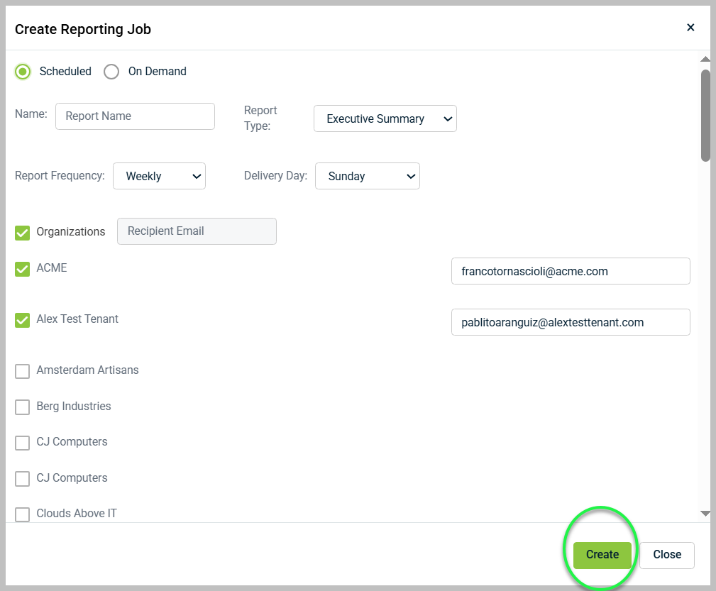Deselect the ACME organization
The image size is (716, 591).
(21, 269)
